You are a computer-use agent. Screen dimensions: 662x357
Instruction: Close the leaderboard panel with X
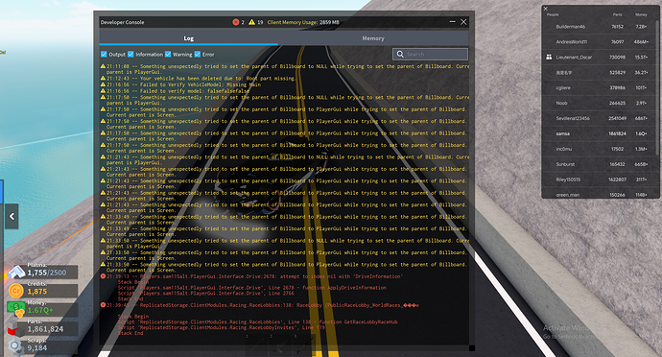[546, 9]
